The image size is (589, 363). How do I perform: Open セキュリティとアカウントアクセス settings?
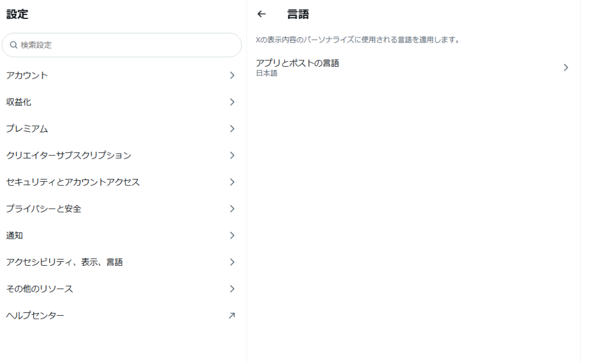click(x=73, y=182)
